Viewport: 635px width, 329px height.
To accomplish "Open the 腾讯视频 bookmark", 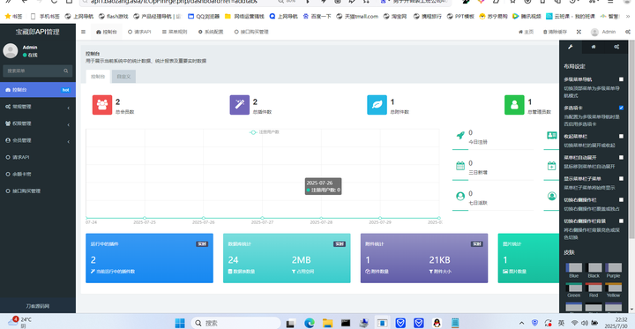I will point(527,17).
